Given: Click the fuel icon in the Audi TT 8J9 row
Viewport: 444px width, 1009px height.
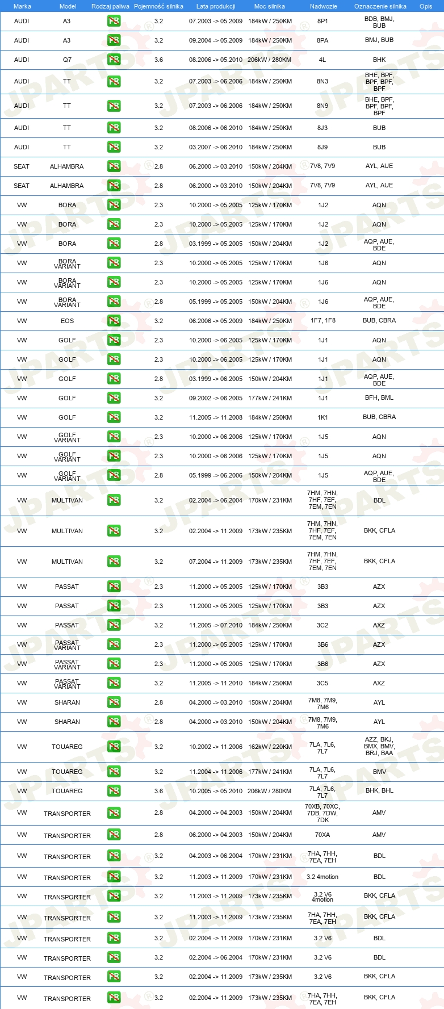Looking at the screenshot, I should coord(114,147).
